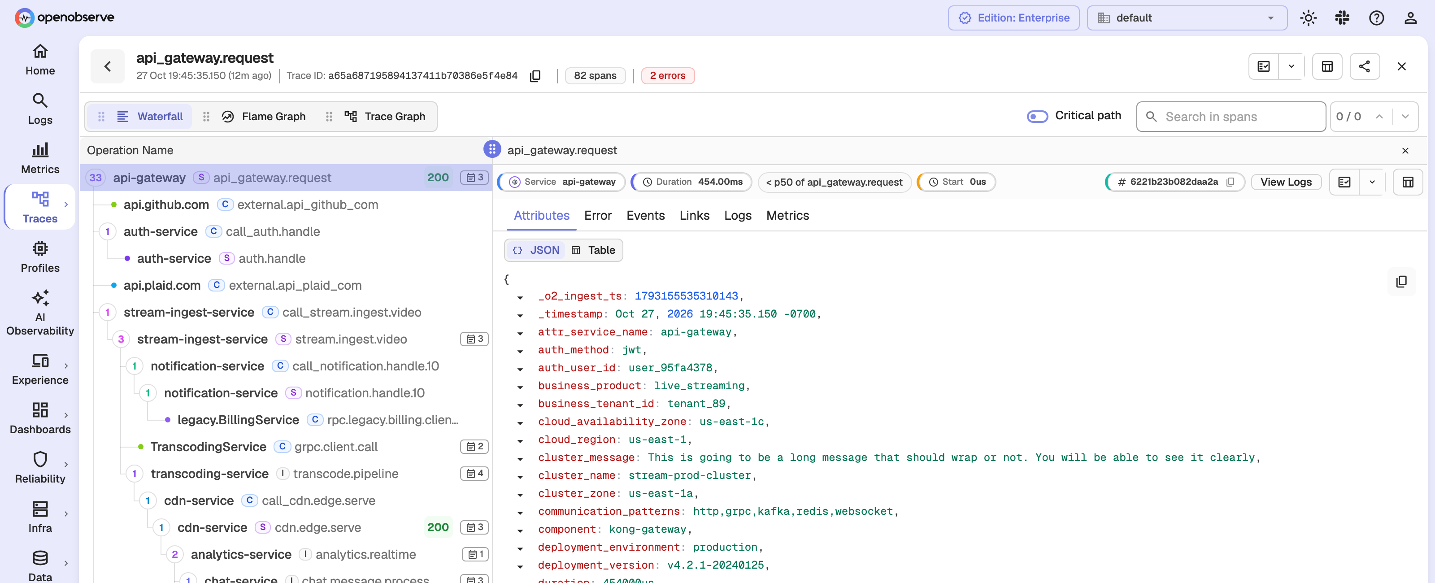Copy span ID 6221b23b082daa2a
This screenshot has width=1435, height=583.
tap(1231, 182)
